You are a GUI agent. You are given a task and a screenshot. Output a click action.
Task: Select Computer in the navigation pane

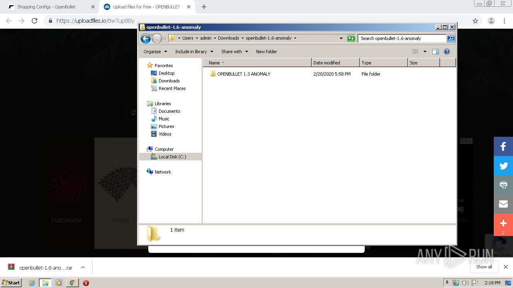pyautogui.click(x=164, y=149)
